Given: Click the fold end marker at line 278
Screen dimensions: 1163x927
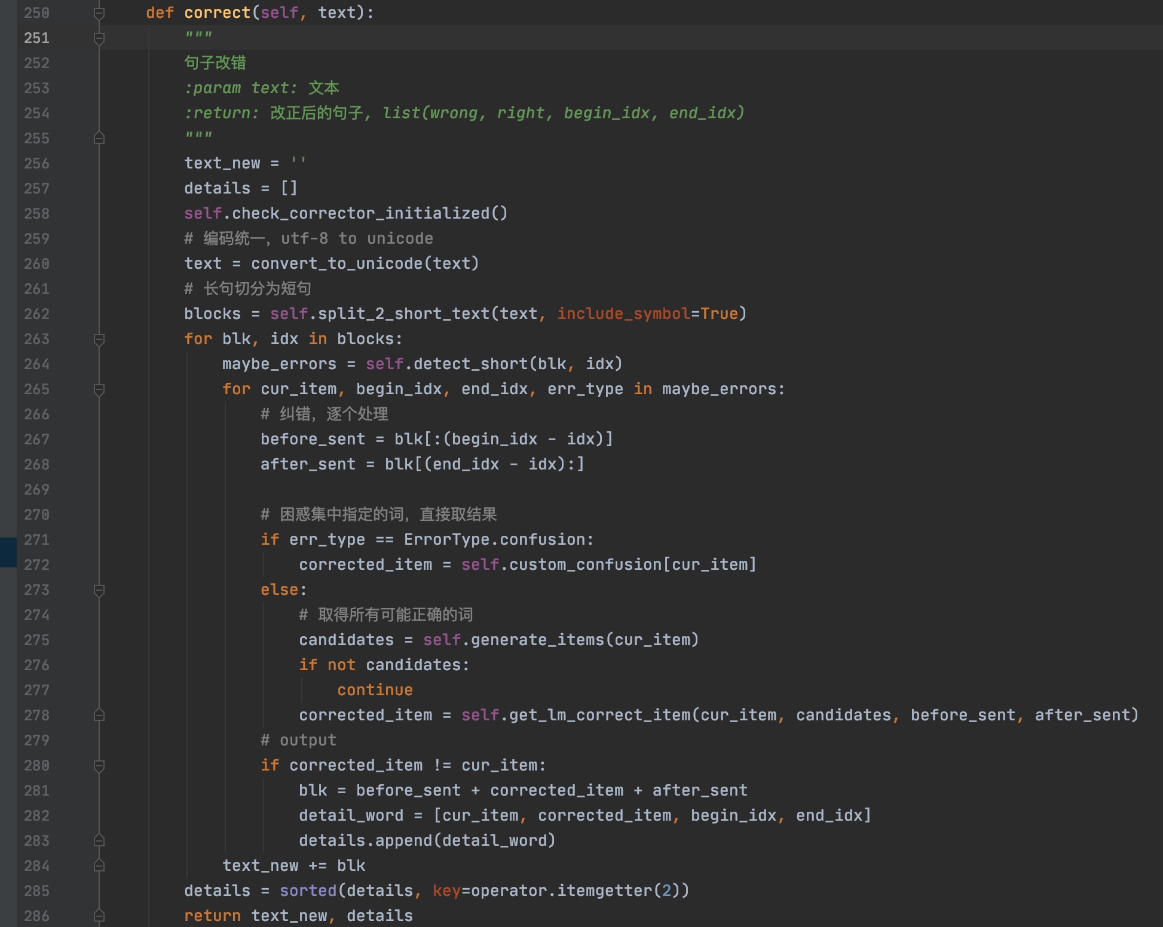Looking at the screenshot, I should (x=99, y=715).
